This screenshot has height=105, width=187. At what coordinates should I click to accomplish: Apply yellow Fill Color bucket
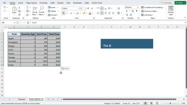(84, 13)
